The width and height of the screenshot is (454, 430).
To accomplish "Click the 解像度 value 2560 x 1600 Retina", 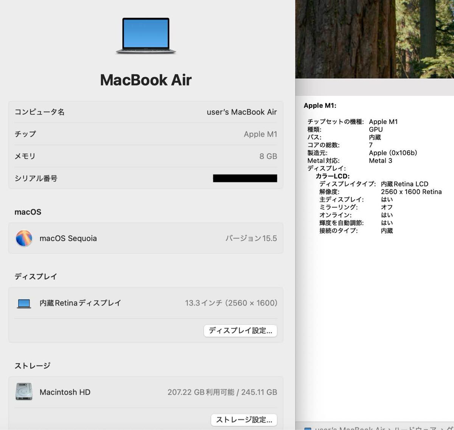I will tap(412, 192).
